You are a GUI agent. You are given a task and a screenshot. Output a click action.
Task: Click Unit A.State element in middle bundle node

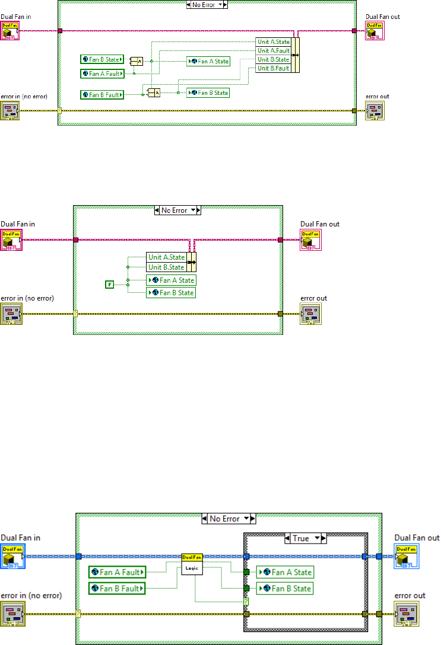(x=166, y=257)
